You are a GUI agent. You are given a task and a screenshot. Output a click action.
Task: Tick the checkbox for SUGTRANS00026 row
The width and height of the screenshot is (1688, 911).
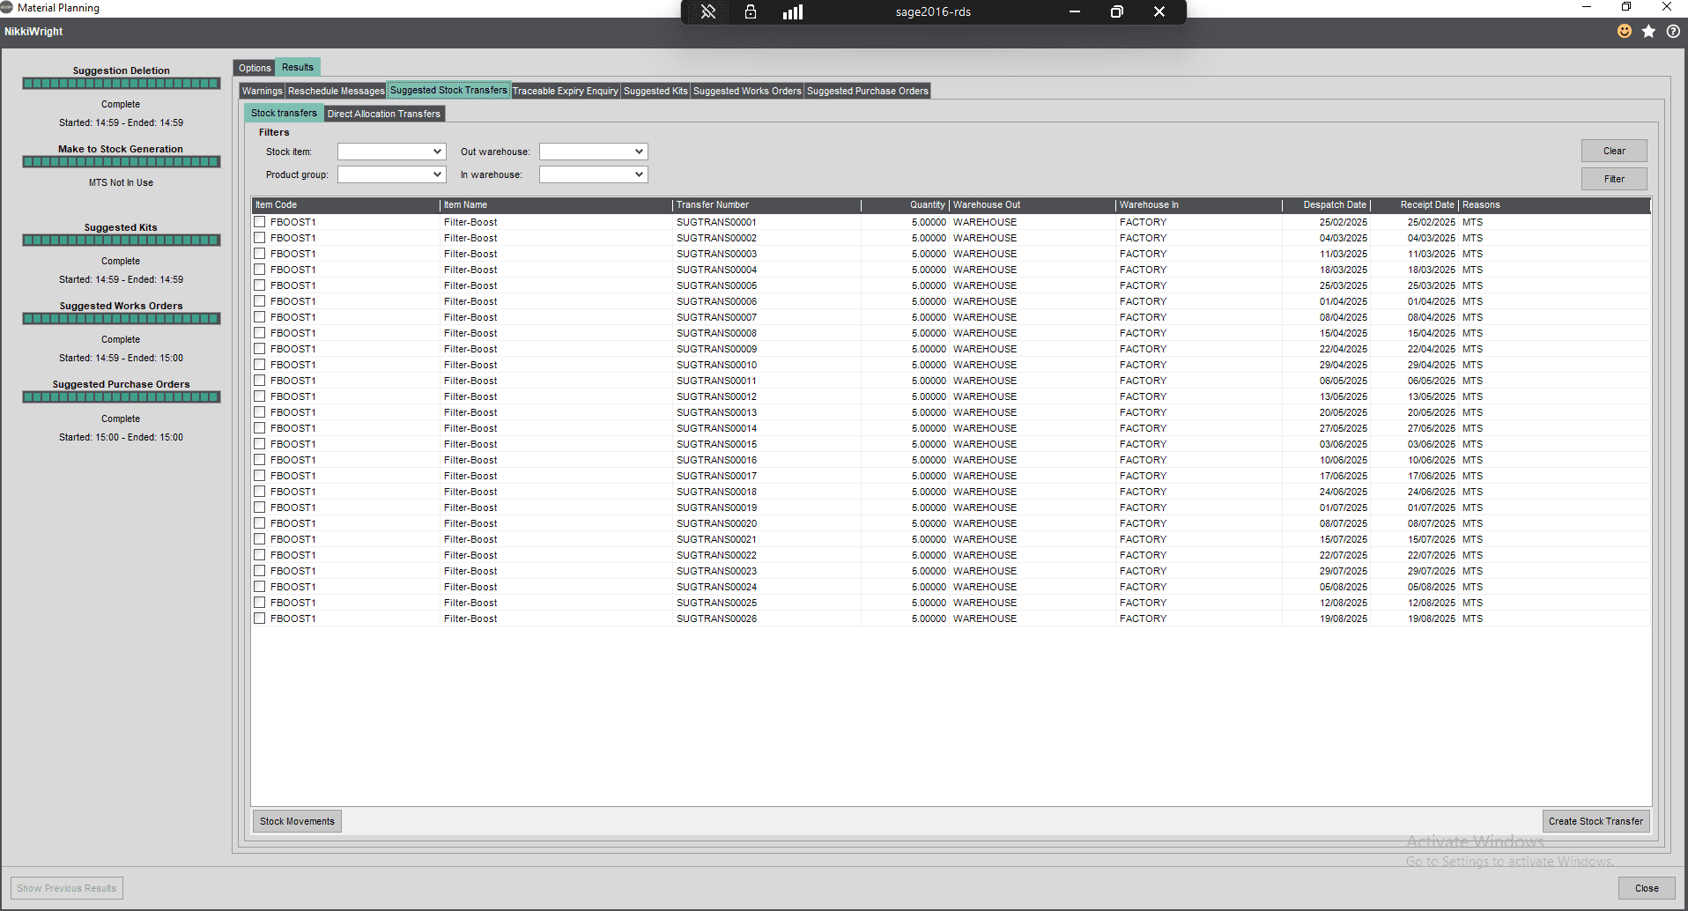(260, 618)
